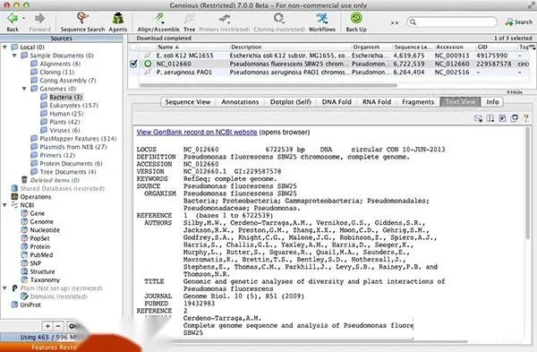Open Plasmids from NEB (27)

coord(69,147)
